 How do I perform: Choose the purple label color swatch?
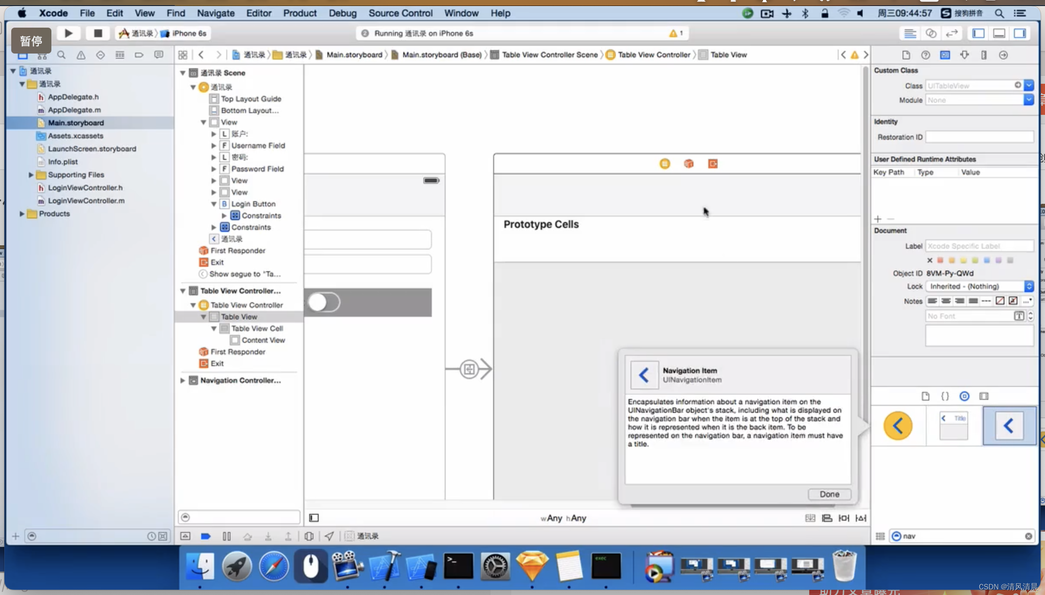pos(998,260)
